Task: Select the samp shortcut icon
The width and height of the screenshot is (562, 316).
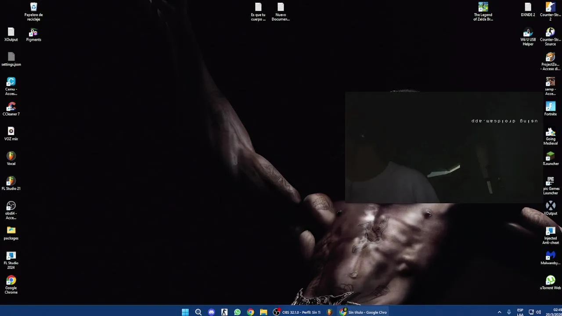Action: (551, 86)
